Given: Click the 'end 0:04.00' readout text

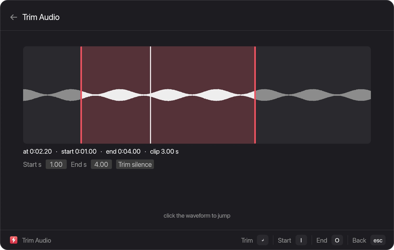Looking at the screenshot, I should (123, 152).
